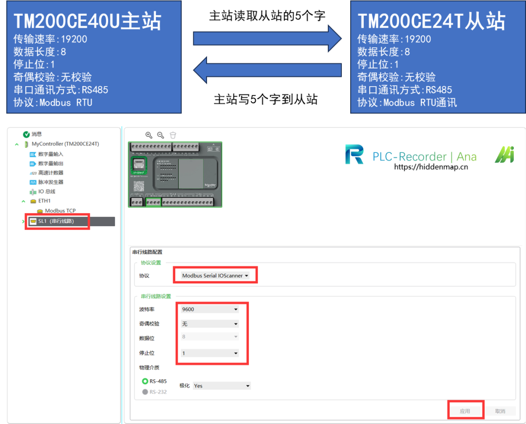Screen dimensions: 526x424
Task: Click the delete trash can icon
Action: [173, 135]
